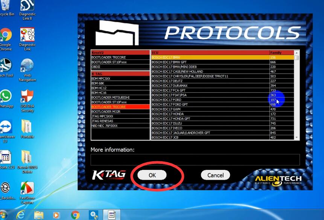Open Internet Explorer from the taskbar
The width and height of the screenshot is (324, 220).
(21, 215)
